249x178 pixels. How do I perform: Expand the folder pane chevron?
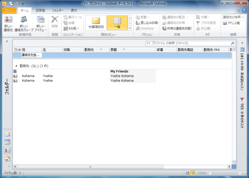pos(7,41)
